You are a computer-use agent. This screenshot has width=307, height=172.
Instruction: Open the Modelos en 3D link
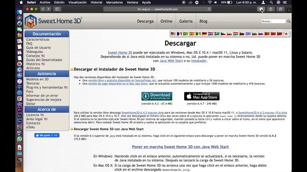(x=37, y=79)
